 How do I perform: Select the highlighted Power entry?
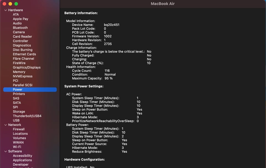(x=30, y=90)
